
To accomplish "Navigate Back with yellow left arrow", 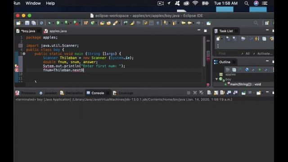I will point(190,23).
